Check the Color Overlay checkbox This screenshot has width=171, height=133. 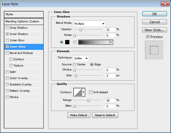pyautogui.click(x=7, y=78)
